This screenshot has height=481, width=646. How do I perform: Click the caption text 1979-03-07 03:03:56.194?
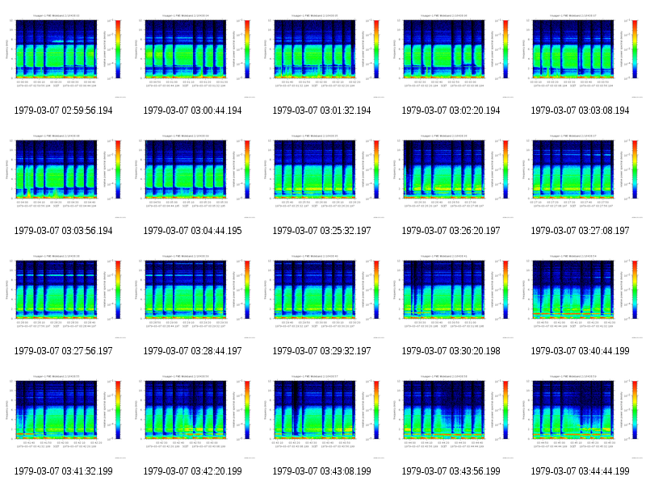pos(63,231)
